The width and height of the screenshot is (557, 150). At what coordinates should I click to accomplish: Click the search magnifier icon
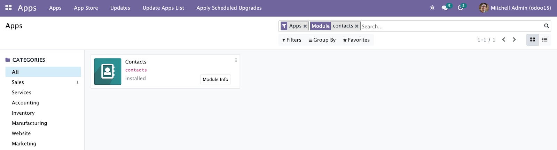(x=546, y=26)
